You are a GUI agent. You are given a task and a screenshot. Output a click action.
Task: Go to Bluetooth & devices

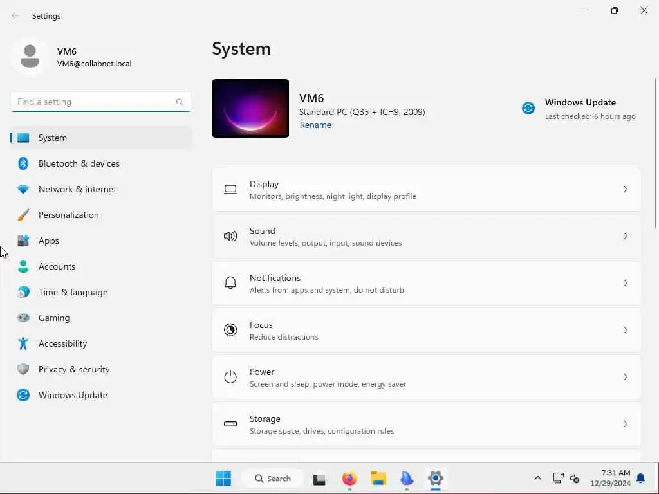click(101, 163)
